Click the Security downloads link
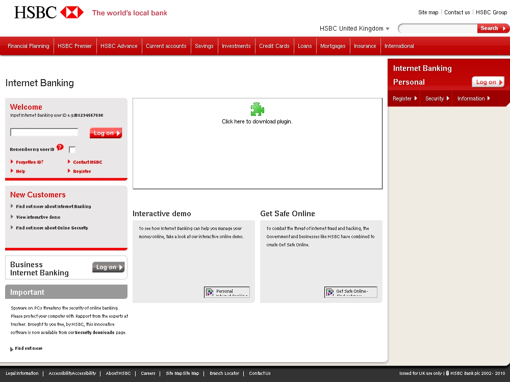 pos(95,333)
